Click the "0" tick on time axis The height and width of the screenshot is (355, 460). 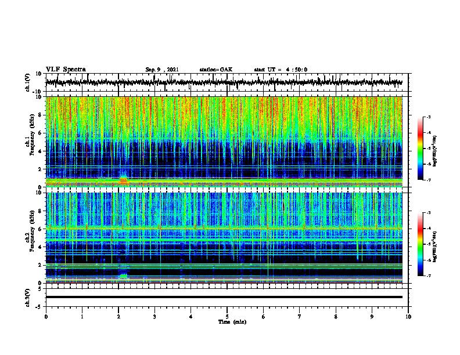tap(46, 317)
